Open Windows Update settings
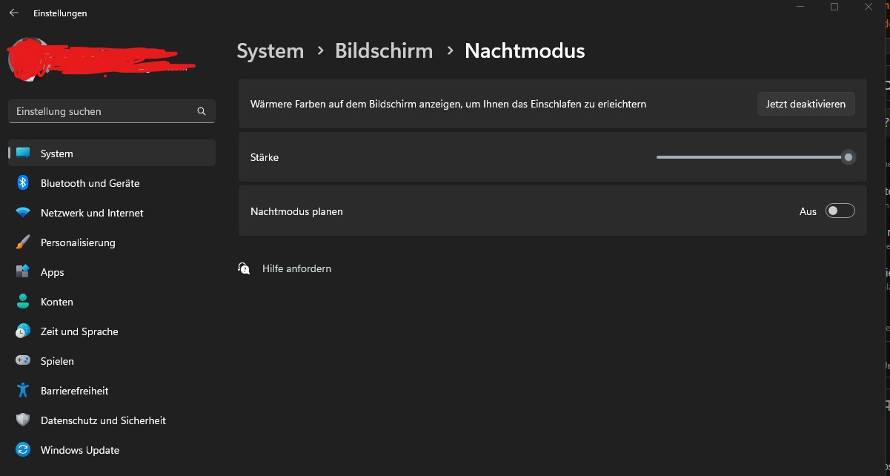Viewport: 890px width, 476px height. pos(112,450)
